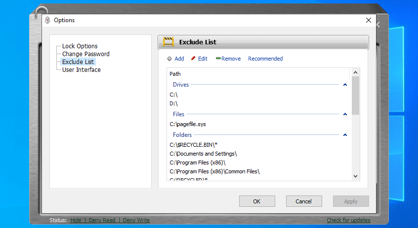
Task: Collapse the Drives group
Action: click(x=345, y=85)
